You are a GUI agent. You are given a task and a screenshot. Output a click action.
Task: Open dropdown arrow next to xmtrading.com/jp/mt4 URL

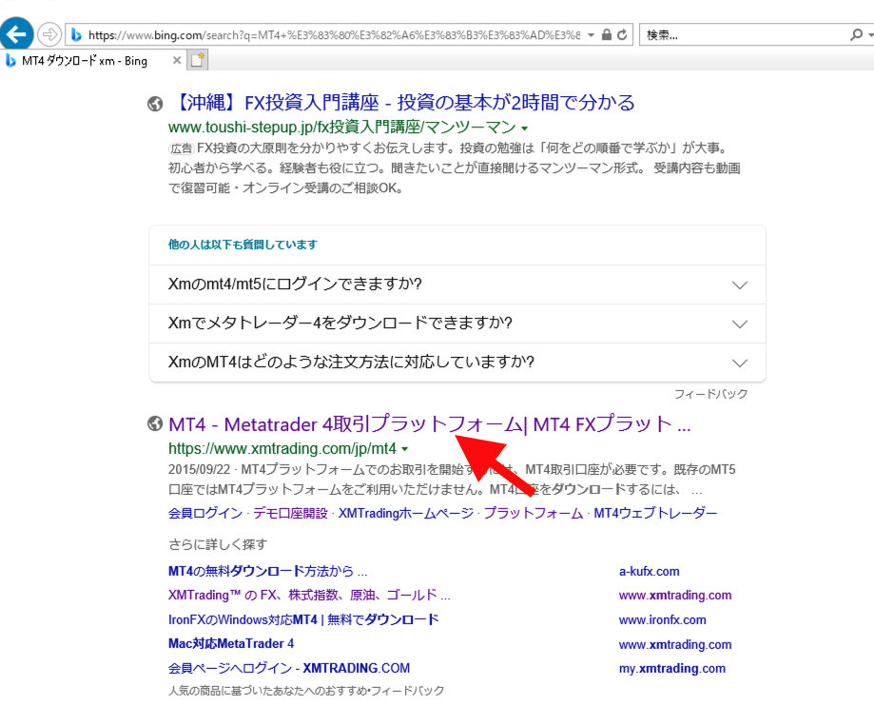coord(405,449)
